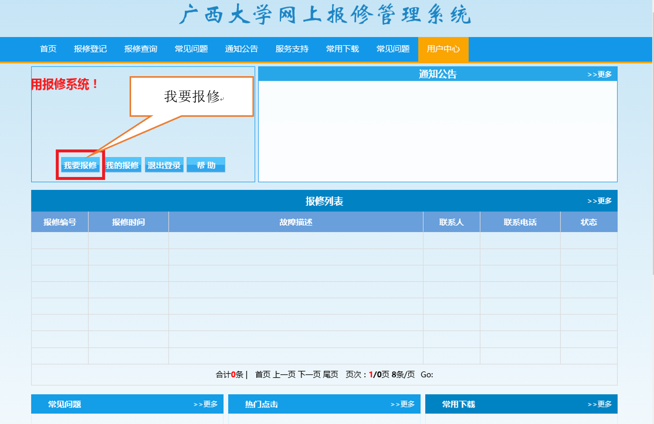Click the 常用下载 bottom panel title
Screen dimensions: 654x424
tap(459, 404)
